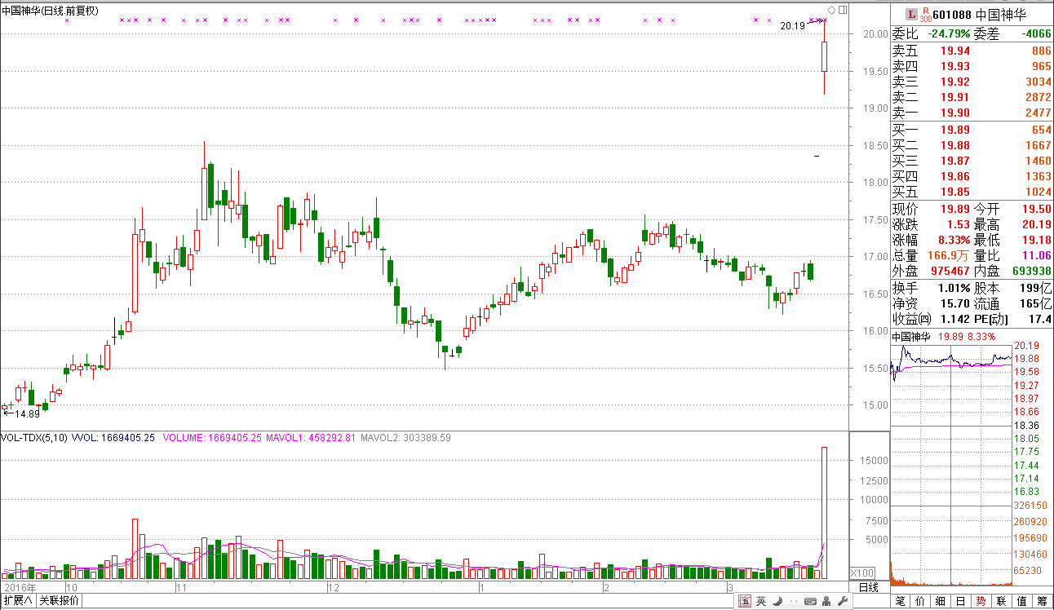Open the IME soft keyboard icon
Screen dimensions: 1054x610
click(x=810, y=602)
